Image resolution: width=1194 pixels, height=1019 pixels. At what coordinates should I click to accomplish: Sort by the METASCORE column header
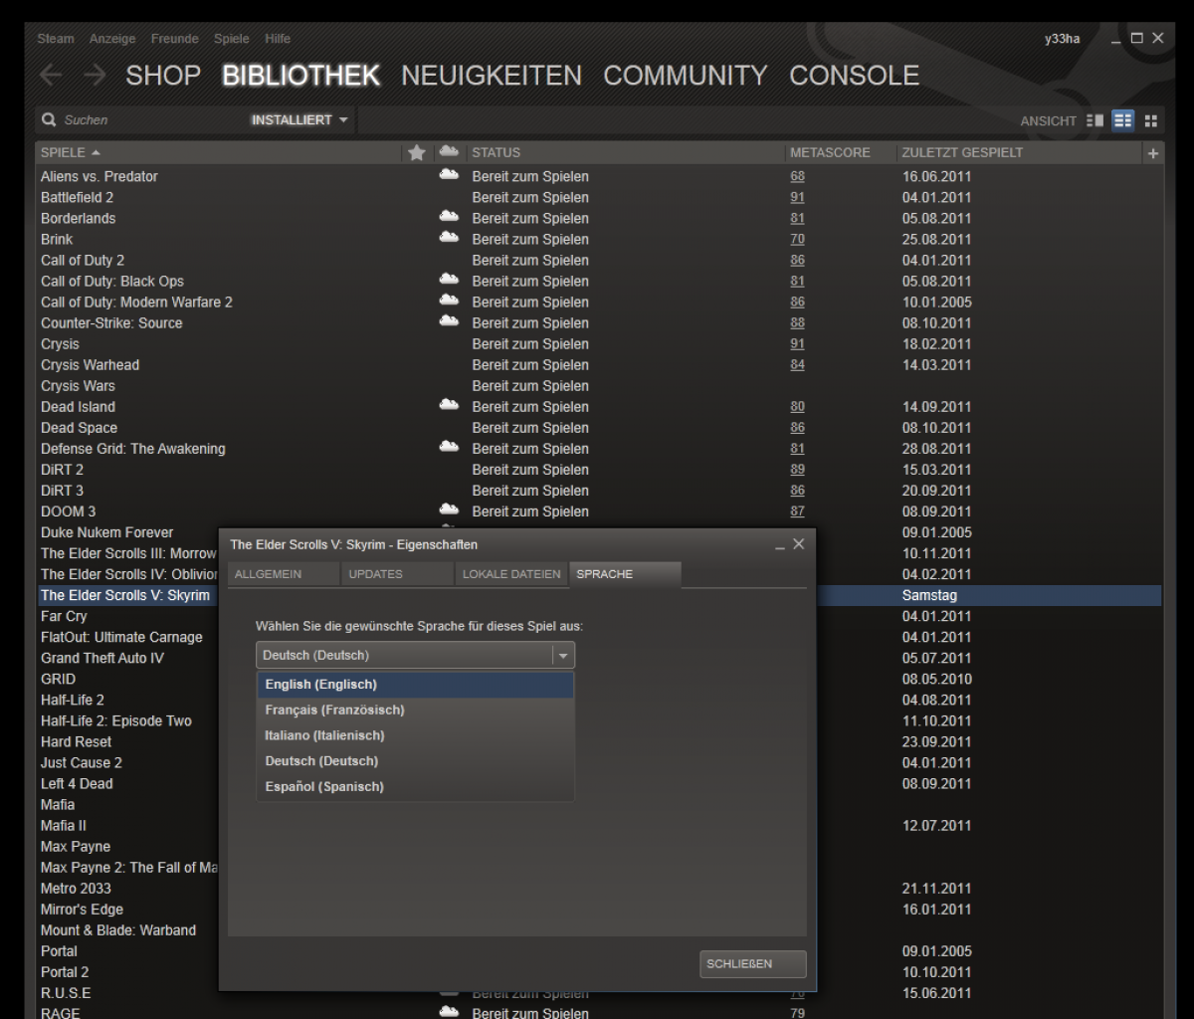click(838, 153)
